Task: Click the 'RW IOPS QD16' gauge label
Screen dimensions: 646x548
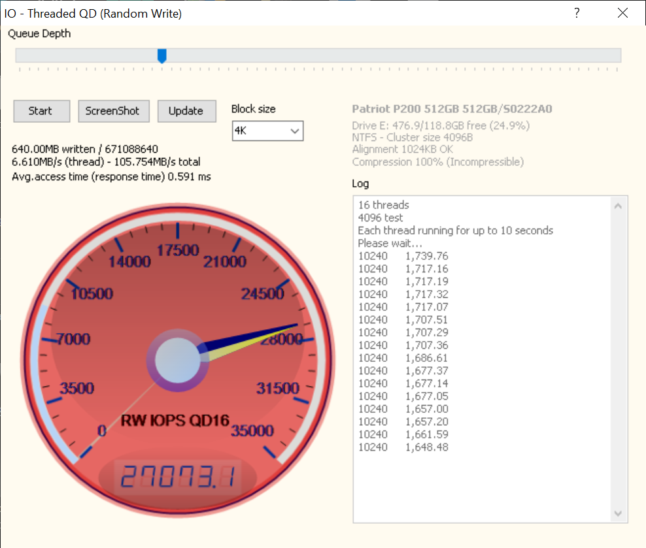Action: (175, 421)
